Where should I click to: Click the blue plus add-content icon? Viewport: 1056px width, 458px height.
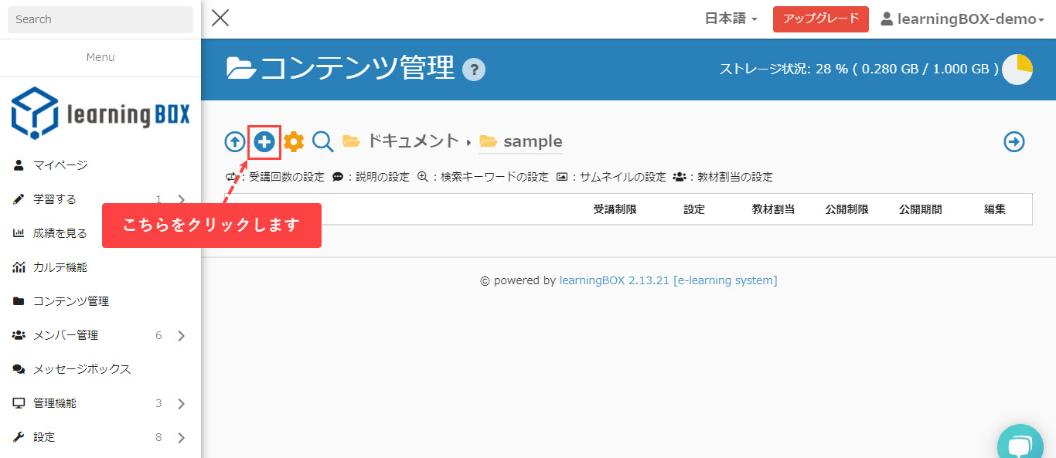pos(264,141)
